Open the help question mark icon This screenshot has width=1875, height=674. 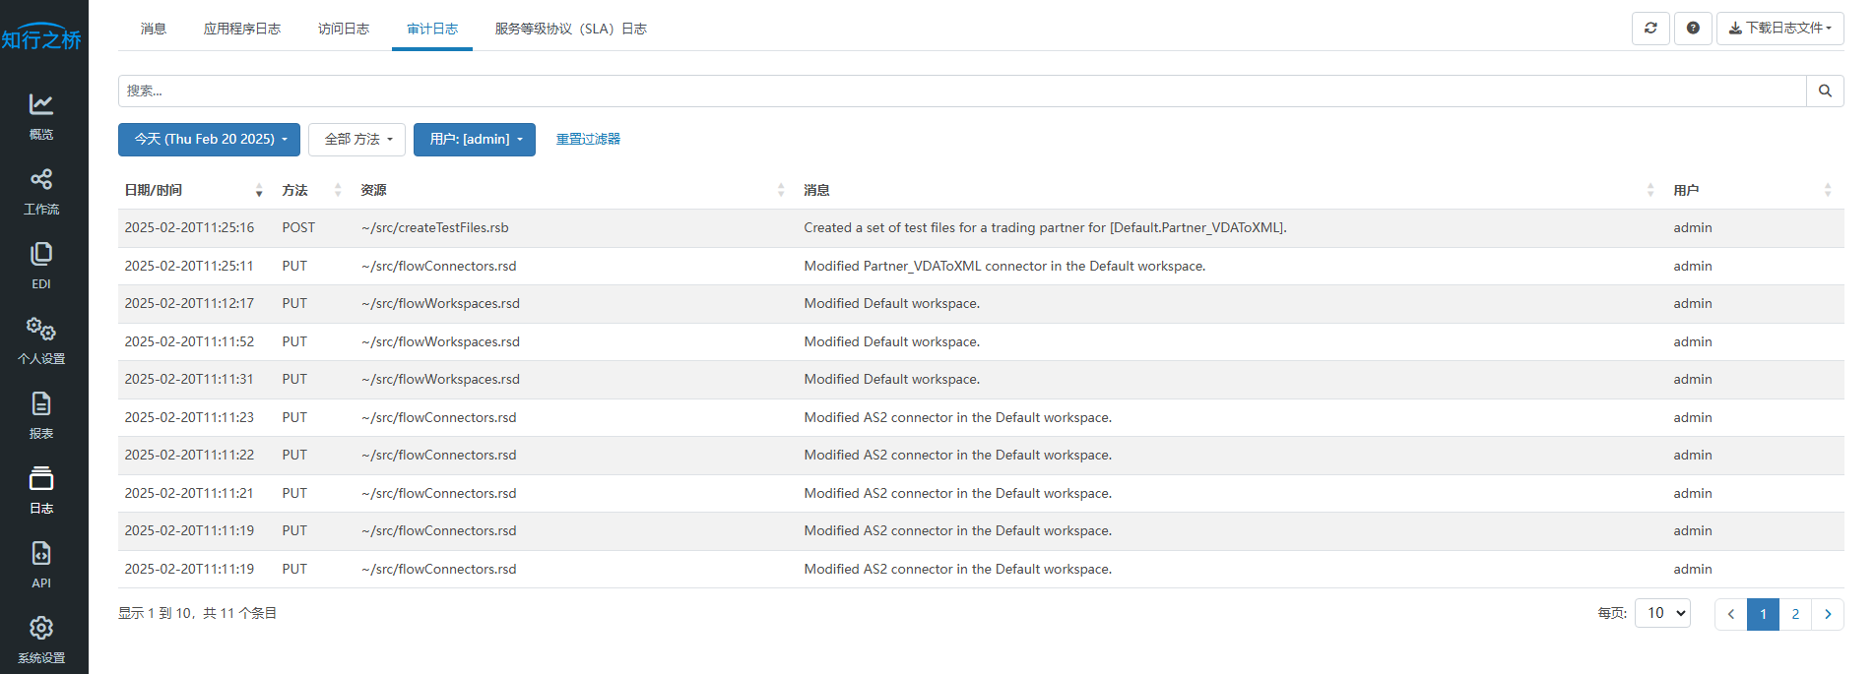click(1693, 29)
